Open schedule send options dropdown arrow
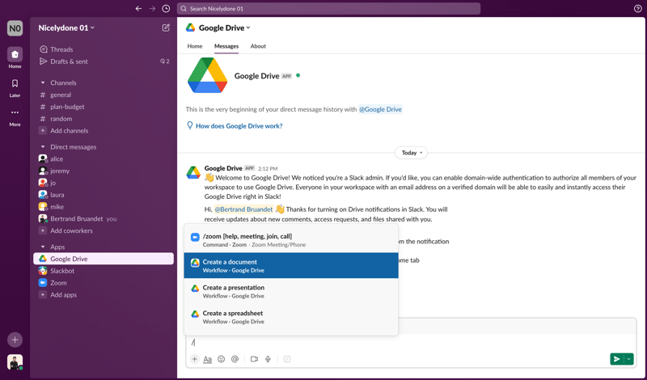 (628, 359)
